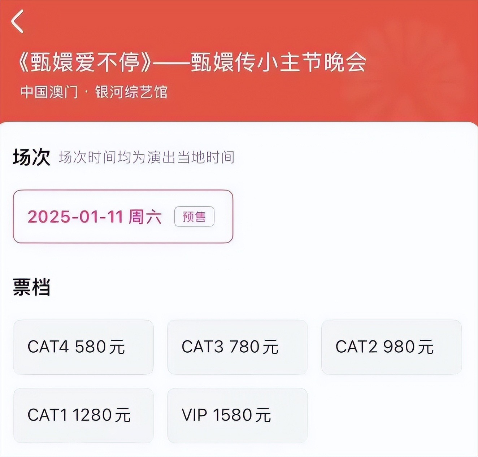The height and width of the screenshot is (457, 478).
Task: Select the CAT4 580元 ticket tier
Action: point(83,347)
